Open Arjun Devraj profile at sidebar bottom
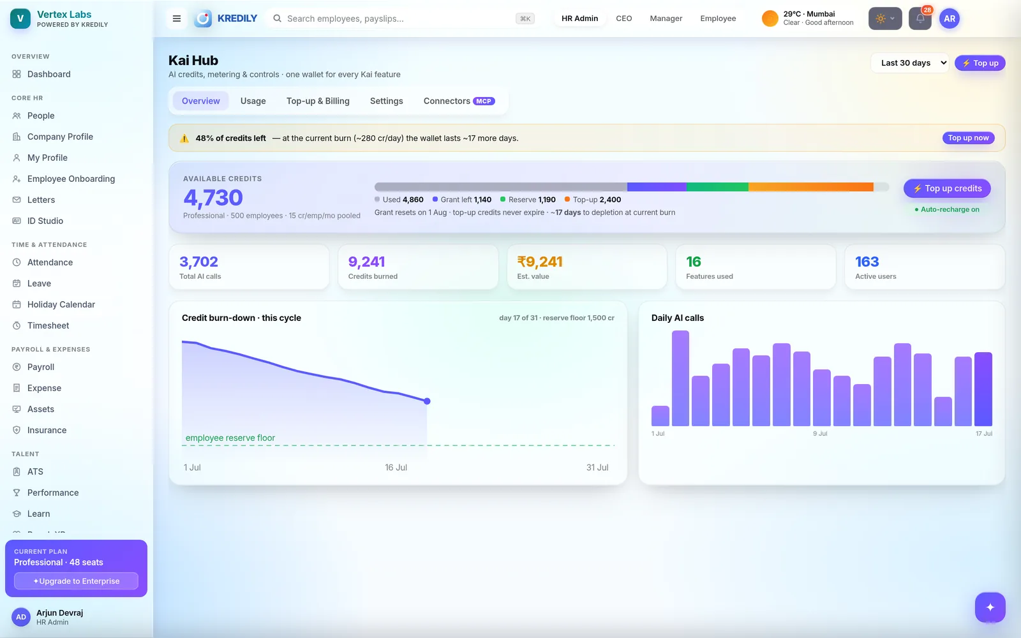 tap(77, 617)
